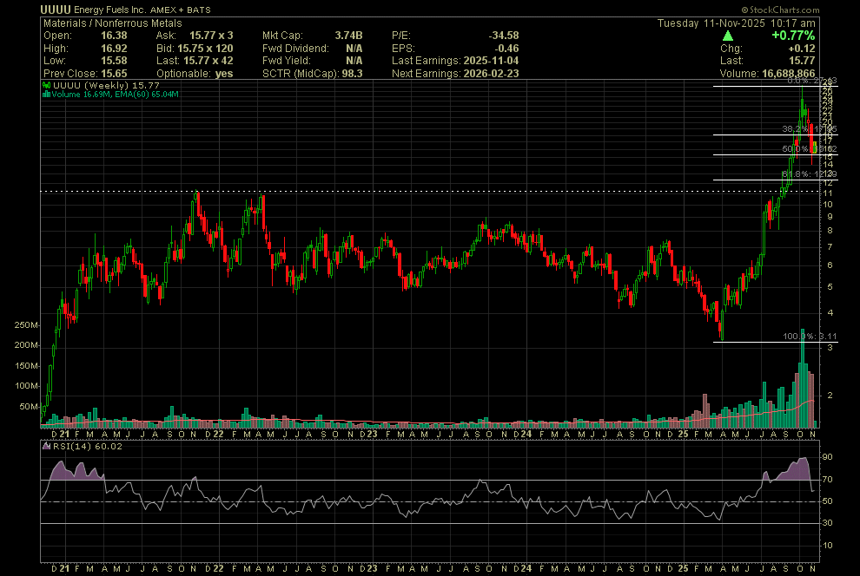
Task: Click the green up-arrow change indicator icon
Action: coord(727,36)
